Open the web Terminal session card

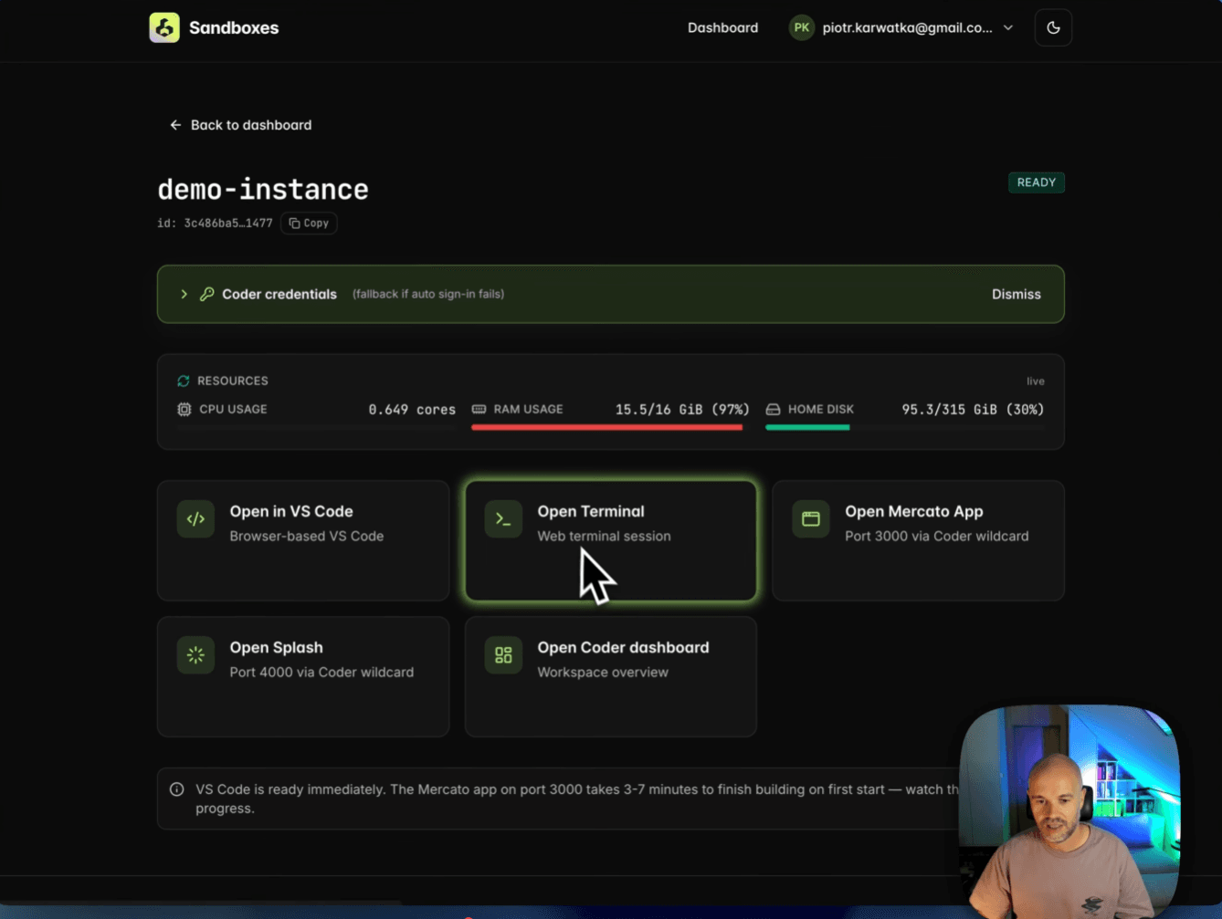611,540
